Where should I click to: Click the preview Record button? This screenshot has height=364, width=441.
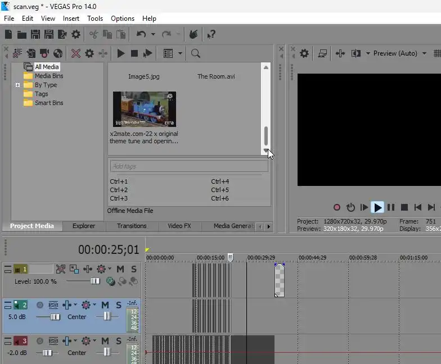(x=336, y=208)
